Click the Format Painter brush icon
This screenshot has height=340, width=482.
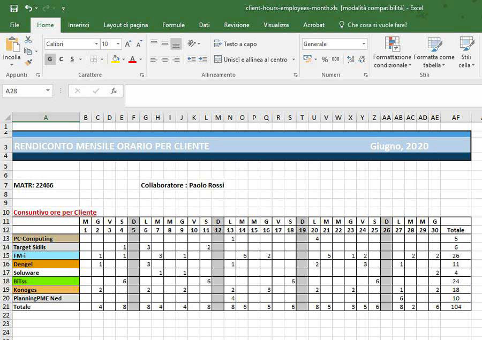28,63
